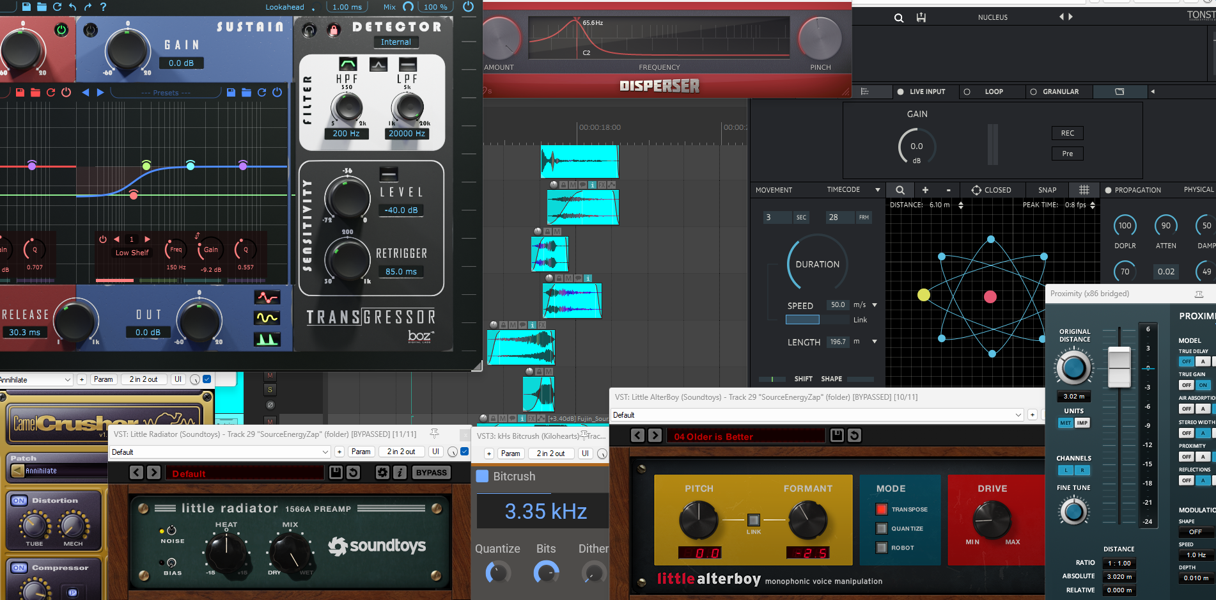Toggle the grid icon next to SNAP
The height and width of the screenshot is (600, 1216).
click(1084, 190)
